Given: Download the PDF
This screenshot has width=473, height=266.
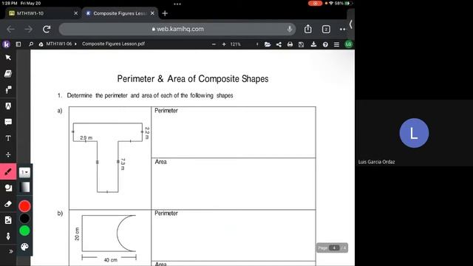Looking at the screenshot, I should tap(313, 44).
